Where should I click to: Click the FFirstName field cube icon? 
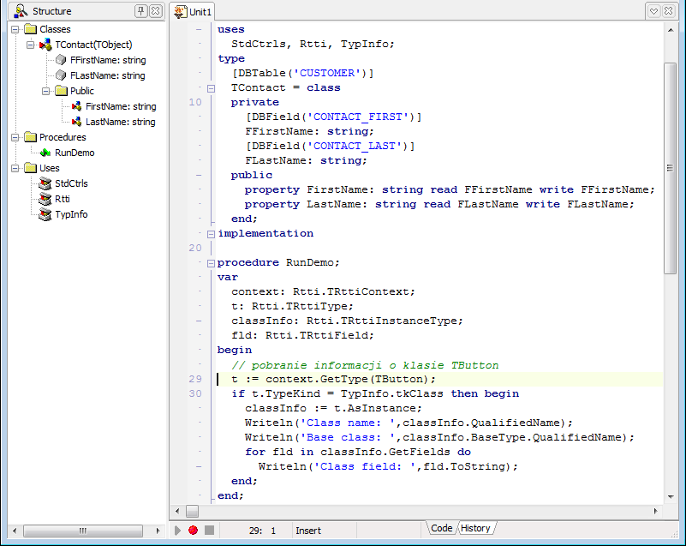(x=61, y=60)
